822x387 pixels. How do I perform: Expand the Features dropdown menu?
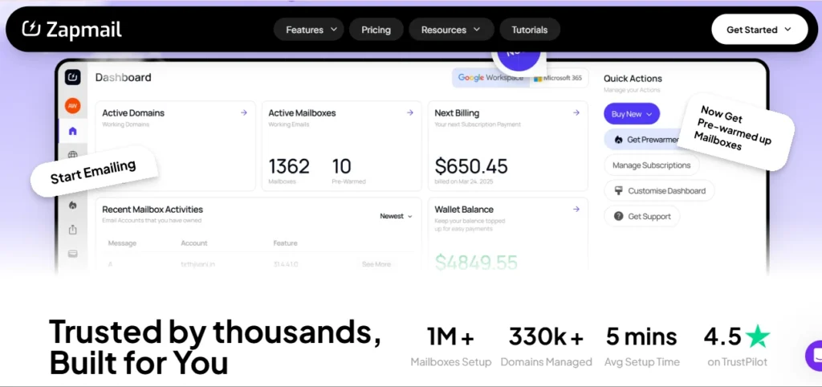pos(309,30)
